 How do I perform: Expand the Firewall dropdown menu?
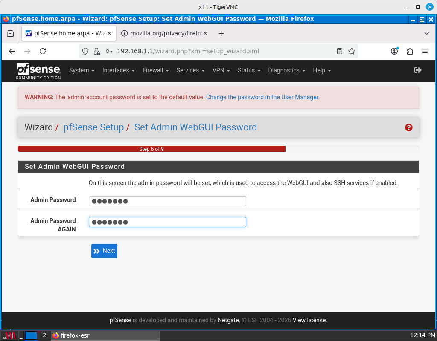click(x=155, y=70)
